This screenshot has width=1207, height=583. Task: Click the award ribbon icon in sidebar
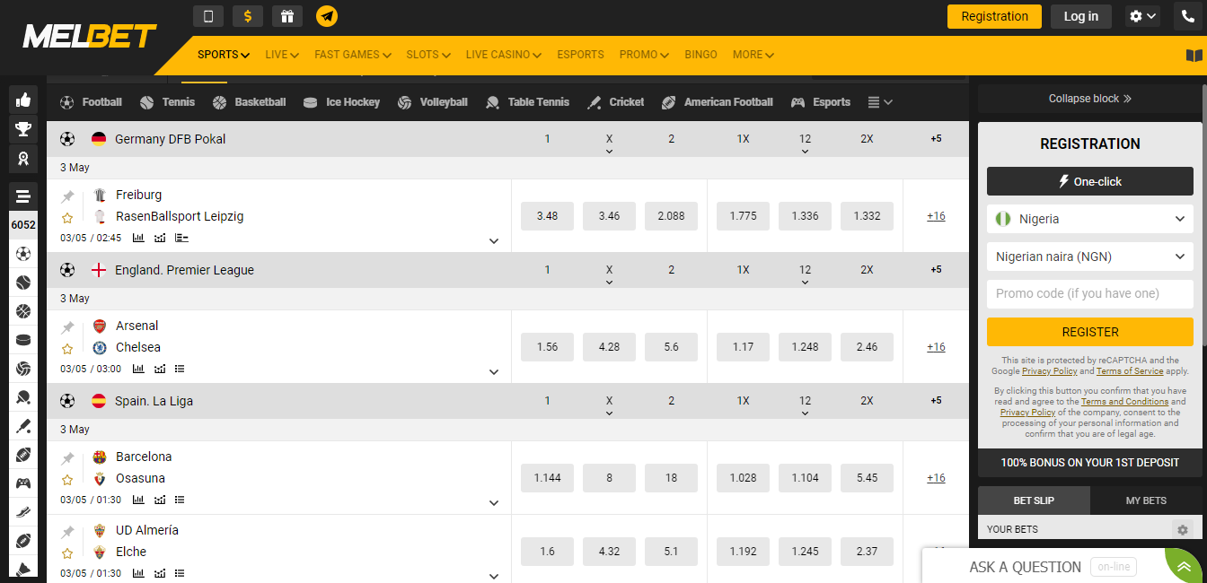point(23,159)
